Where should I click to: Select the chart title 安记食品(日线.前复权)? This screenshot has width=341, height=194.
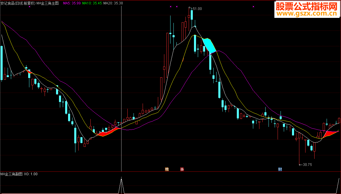[18, 3]
